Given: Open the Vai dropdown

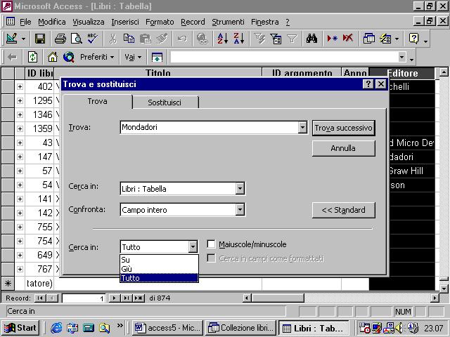Looking at the screenshot, I should pyautogui.click(x=133, y=58).
